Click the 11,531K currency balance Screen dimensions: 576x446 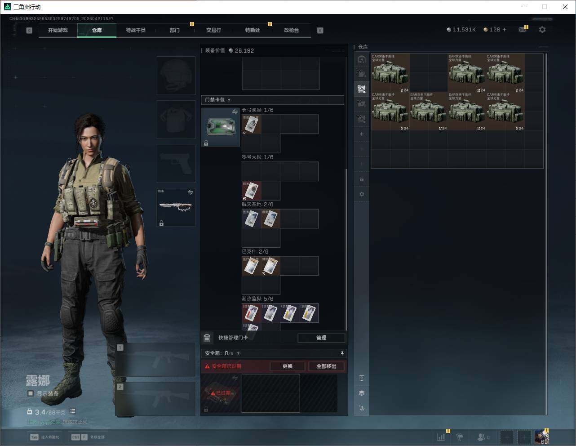coord(461,30)
